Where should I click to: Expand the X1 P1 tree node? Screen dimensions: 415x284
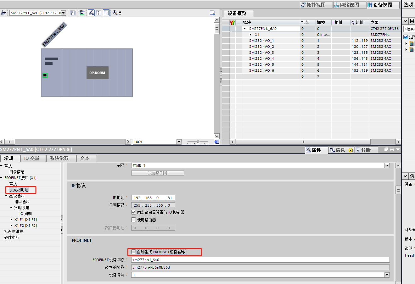[x=11, y=220]
